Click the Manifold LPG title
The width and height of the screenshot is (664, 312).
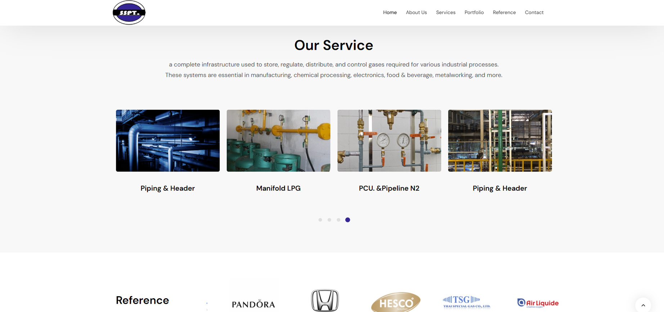pos(278,188)
